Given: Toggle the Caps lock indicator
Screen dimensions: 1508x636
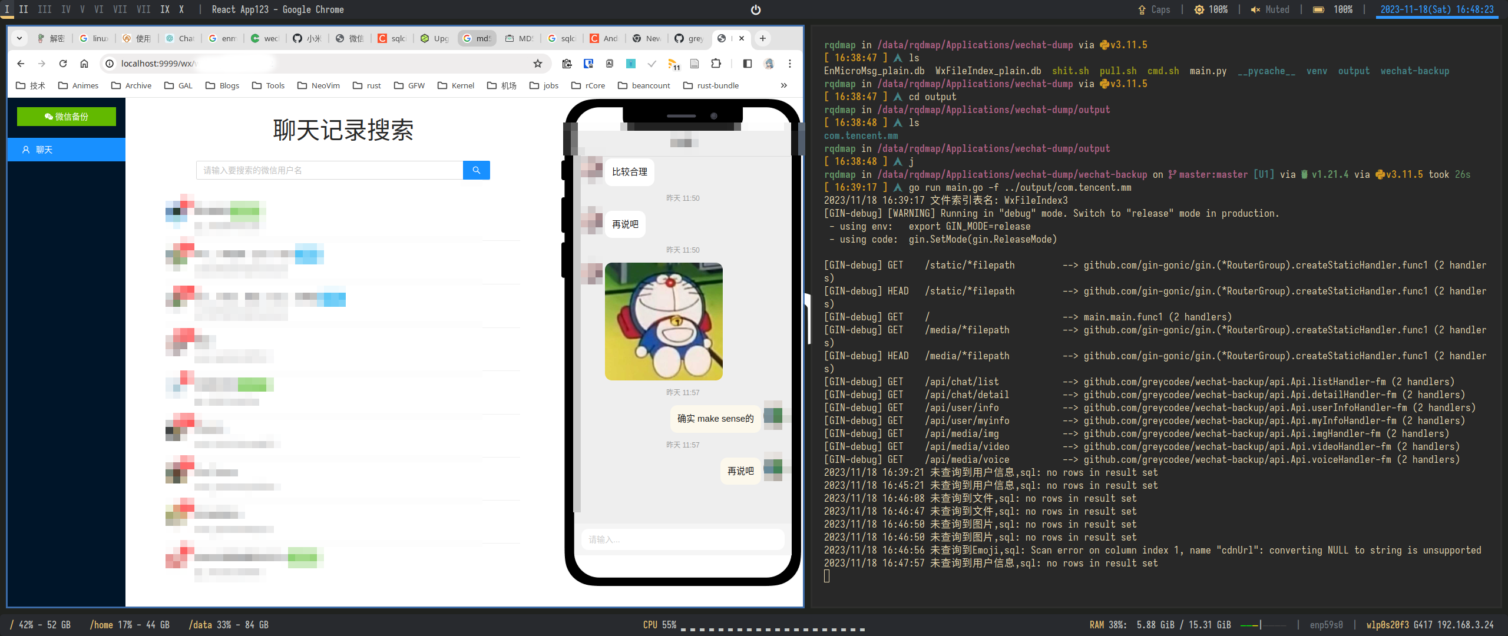Looking at the screenshot, I should pos(1154,9).
